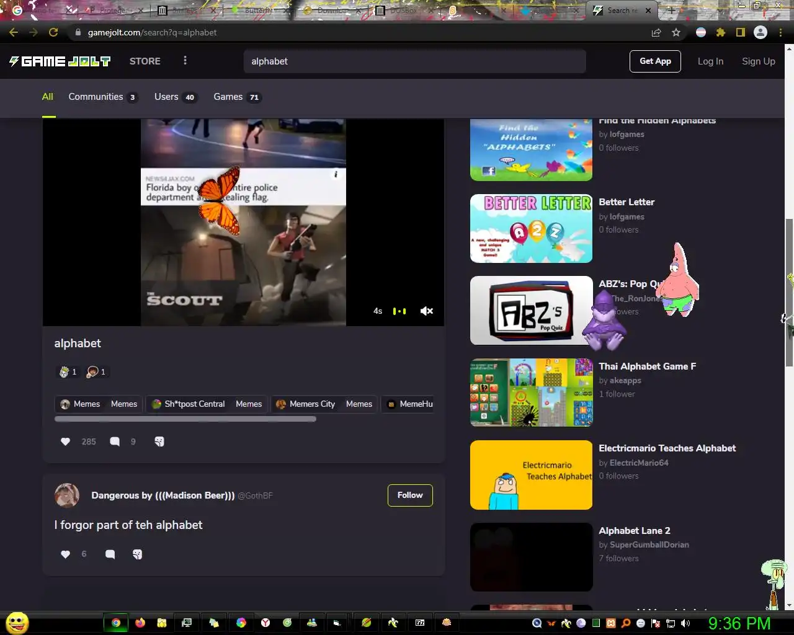The width and height of the screenshot is (794, 635).
Task: Reload the page with the refresh icon
Action: tap(53, 32)
